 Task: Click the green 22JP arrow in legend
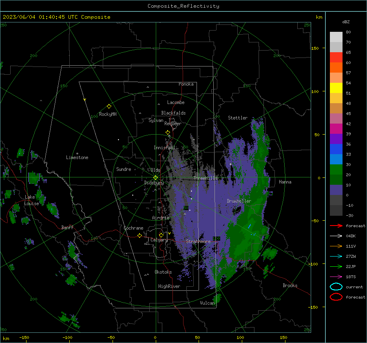[336, 266]
